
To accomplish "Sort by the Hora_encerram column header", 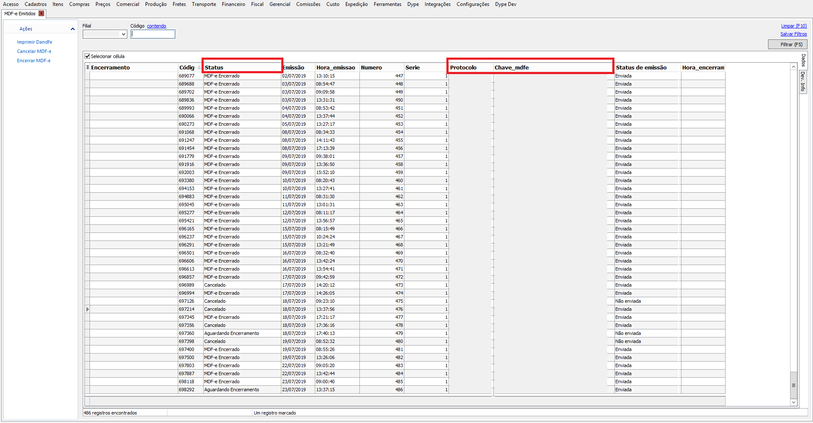I will tap(703, 68).
